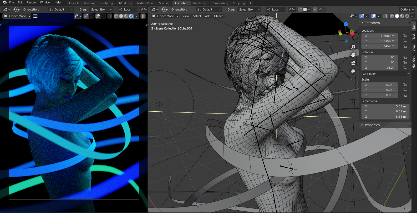Open the File menu
Screen dimensions: 417x213
point(12,2)
